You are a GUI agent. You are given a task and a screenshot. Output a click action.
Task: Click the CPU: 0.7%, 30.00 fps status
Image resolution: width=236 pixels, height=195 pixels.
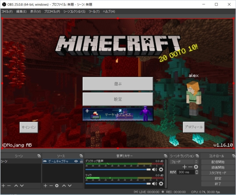205,192
